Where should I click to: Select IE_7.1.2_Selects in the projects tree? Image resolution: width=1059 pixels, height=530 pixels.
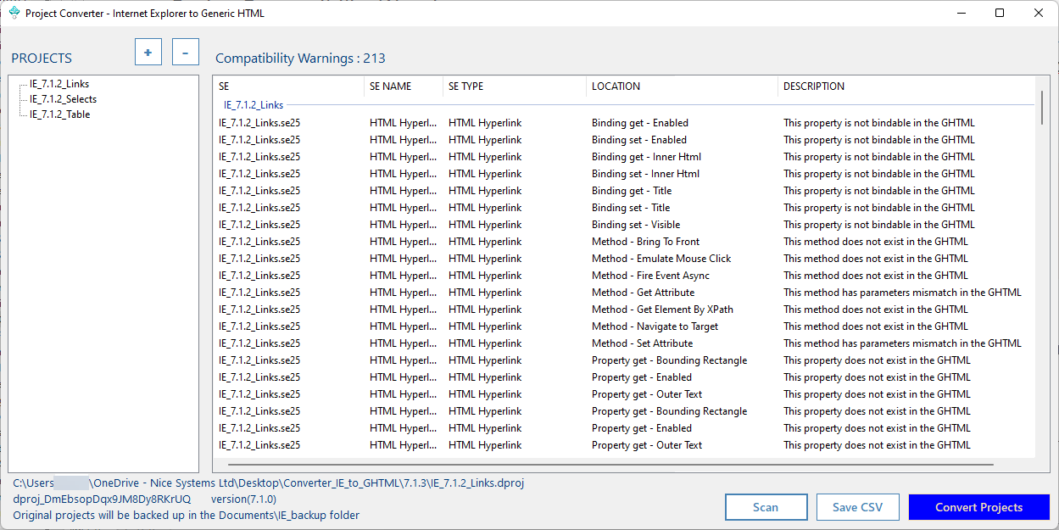63,99
